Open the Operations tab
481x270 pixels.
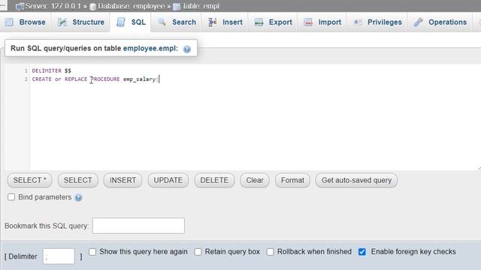(x=440, y=22)
